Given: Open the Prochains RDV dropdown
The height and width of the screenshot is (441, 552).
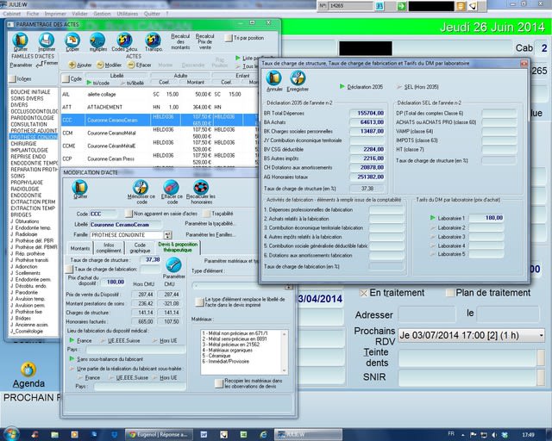Looking at the screenshot, I should (x=540, y=334).
